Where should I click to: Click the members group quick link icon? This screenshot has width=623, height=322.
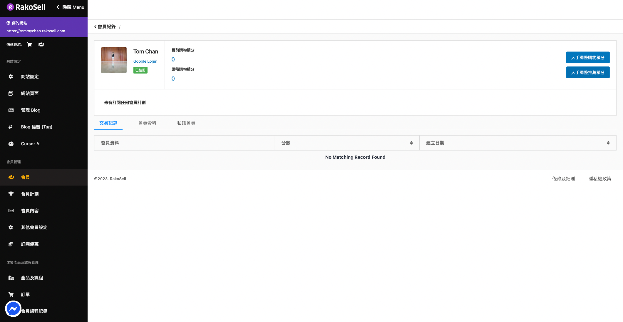[41, 44]
